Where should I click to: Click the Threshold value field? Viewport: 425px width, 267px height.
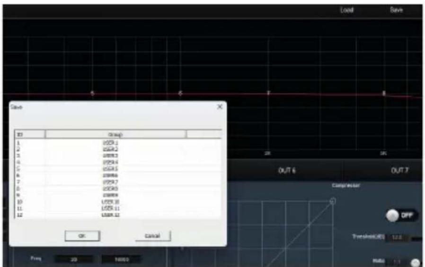tap(398, 238)
